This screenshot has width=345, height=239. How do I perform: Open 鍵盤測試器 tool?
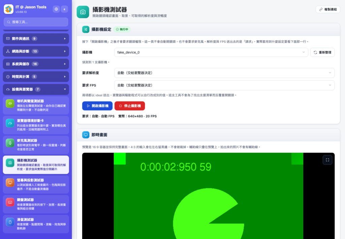(36, 204)
